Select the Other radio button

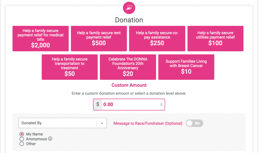click(22, 144)
